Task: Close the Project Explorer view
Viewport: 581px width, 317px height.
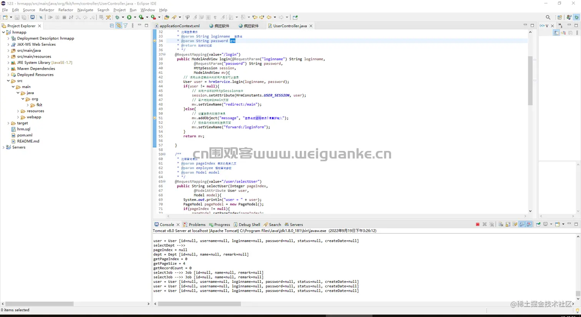Action: [40, 26]
